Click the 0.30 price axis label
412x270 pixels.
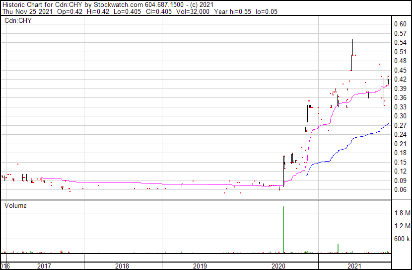click(x=400, y=116)
